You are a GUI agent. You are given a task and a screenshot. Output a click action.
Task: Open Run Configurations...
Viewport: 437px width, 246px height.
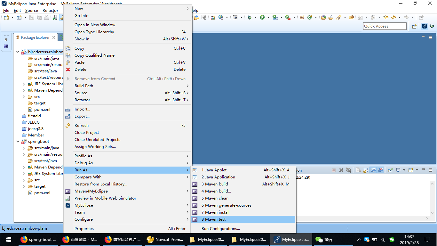click(x=243, y=229)
